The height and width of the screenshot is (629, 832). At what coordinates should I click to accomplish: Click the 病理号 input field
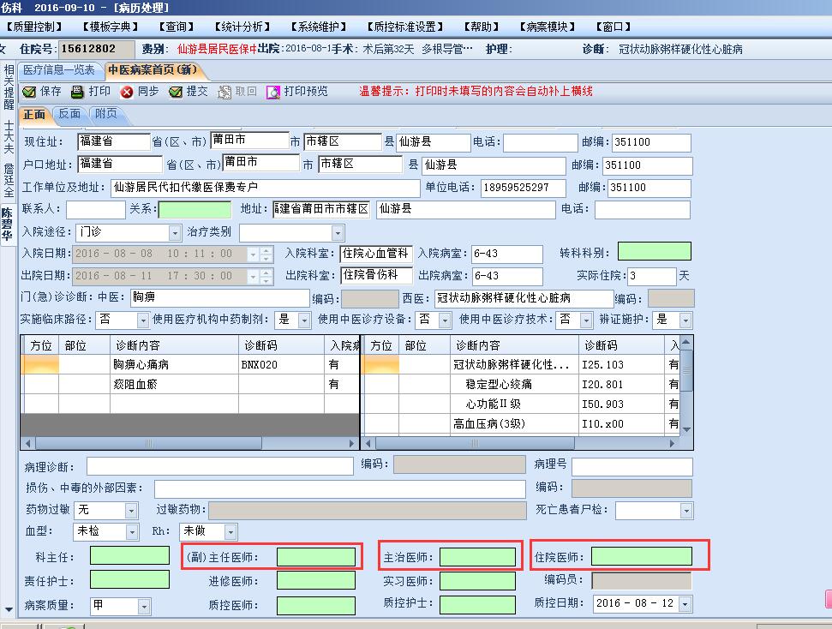[x=632, y=466]
